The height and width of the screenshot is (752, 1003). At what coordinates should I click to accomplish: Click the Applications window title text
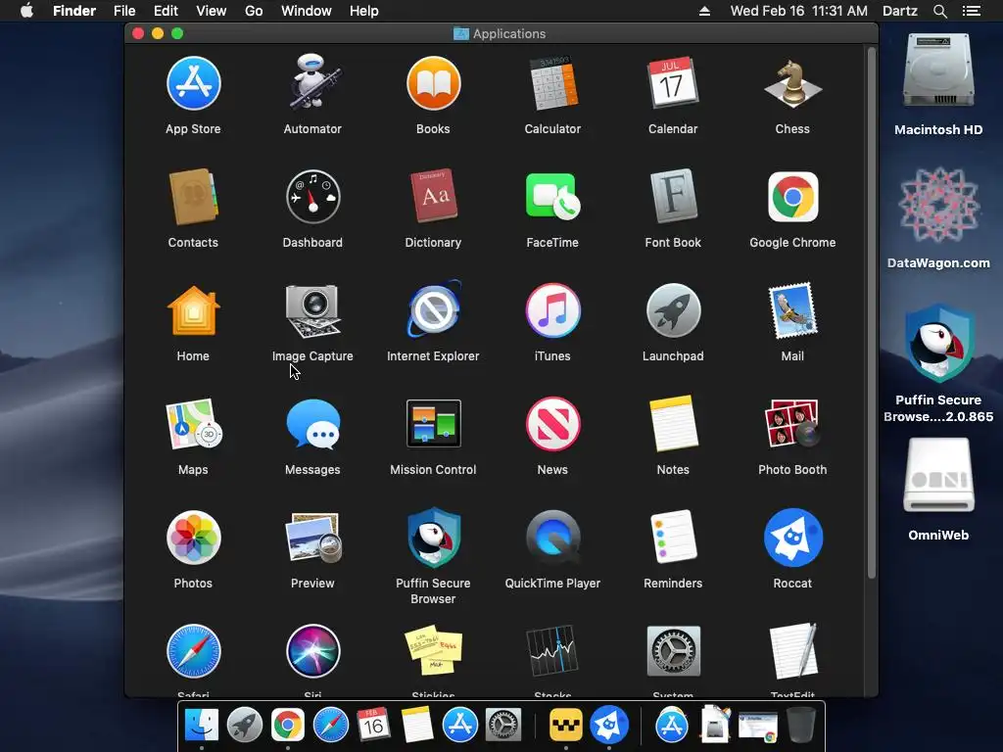pos(509,34)
